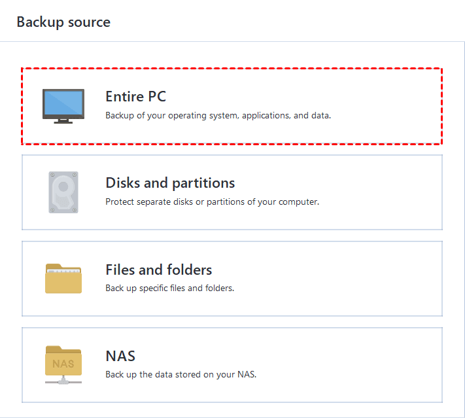Click 'Back up the data stored on your NAS' text

tap(181, 375)
